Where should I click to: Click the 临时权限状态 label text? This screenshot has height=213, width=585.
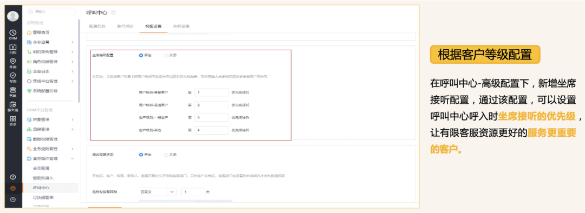103,154
